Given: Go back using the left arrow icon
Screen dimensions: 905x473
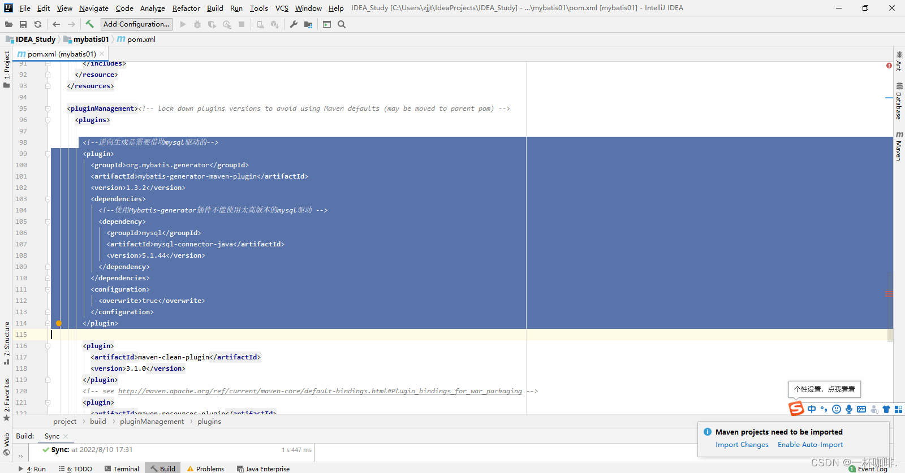Looking at the screenshot, I should [x=56, y=24].
